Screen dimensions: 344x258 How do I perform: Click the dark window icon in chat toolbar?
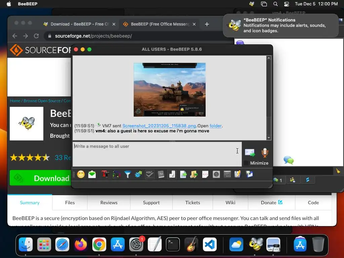click(x=227, y=174)
